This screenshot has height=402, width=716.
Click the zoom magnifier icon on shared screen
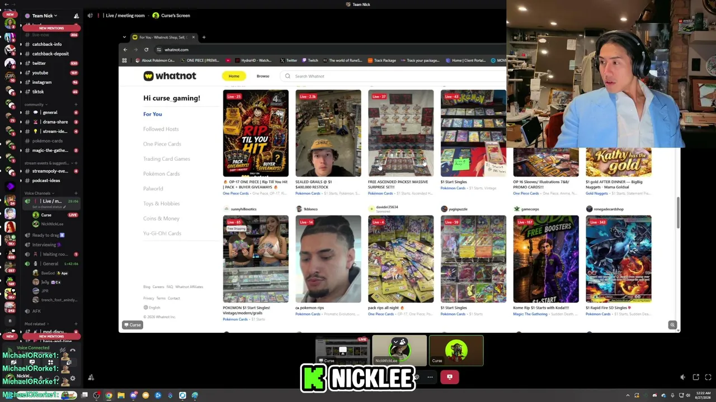pos(672,325)
